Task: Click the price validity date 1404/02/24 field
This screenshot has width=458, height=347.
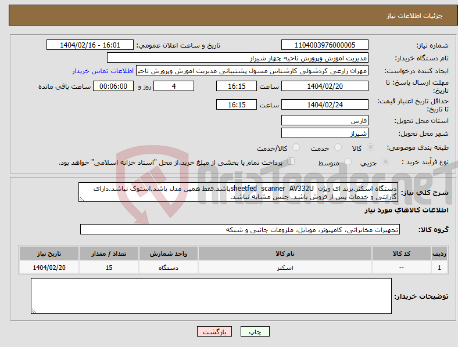Action: [x=325, y=104]
